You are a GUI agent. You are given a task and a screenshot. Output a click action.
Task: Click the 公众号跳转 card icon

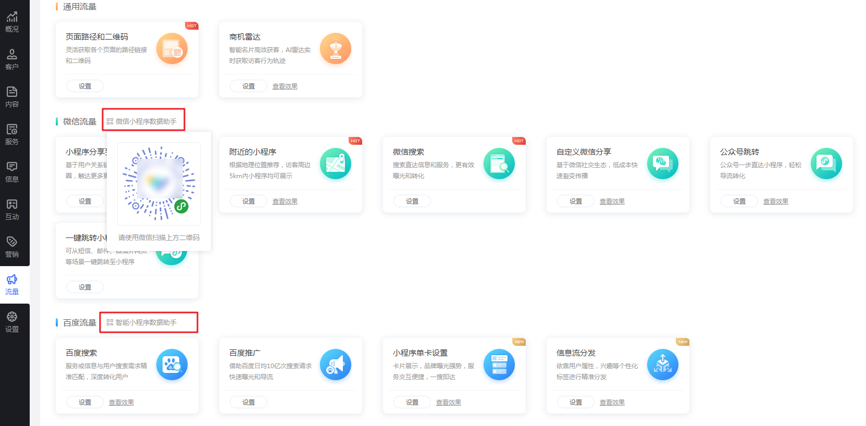[826, 164]
